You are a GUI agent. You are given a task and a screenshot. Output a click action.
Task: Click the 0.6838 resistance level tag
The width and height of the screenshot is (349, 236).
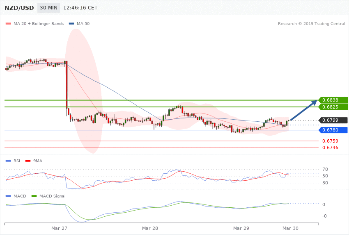tap(333, 100)
